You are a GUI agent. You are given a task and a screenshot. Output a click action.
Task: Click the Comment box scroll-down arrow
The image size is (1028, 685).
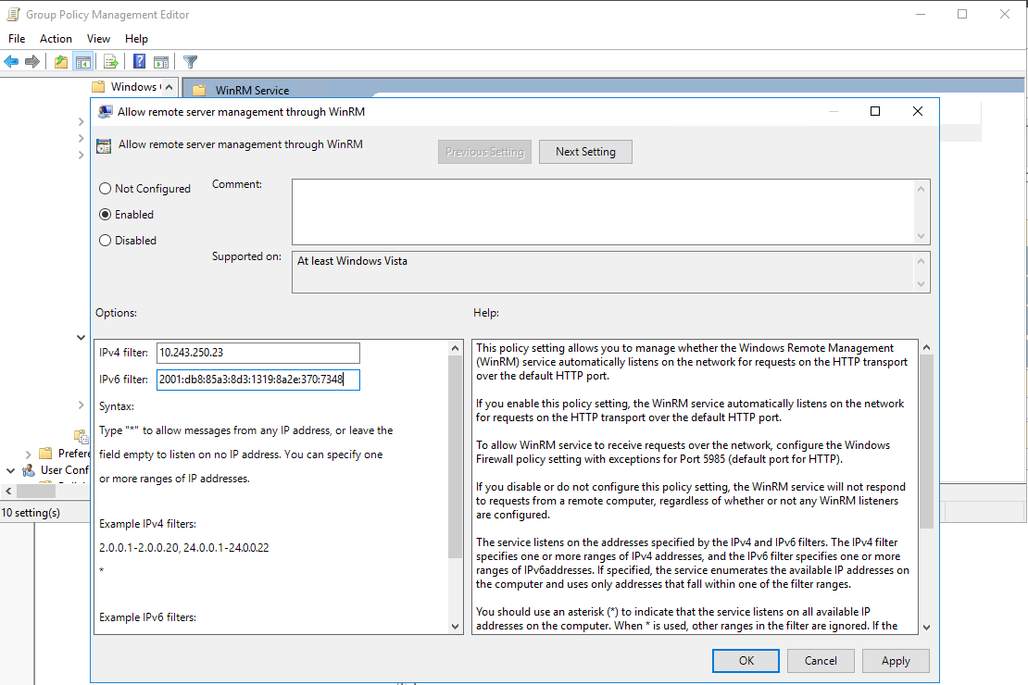[x=921, y=236]
